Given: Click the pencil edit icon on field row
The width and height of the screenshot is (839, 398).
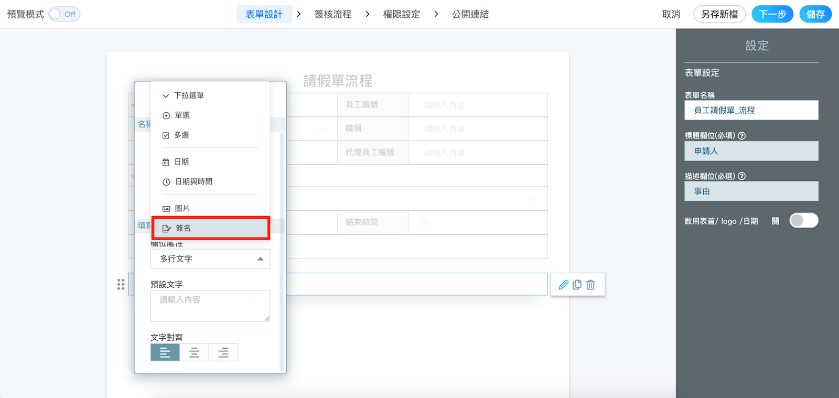Looking at the screenshot, I should (563, 285).
